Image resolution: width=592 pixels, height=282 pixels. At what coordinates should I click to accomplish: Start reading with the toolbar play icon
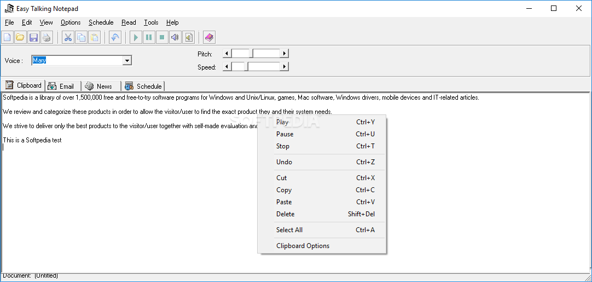tap(136, 37)
